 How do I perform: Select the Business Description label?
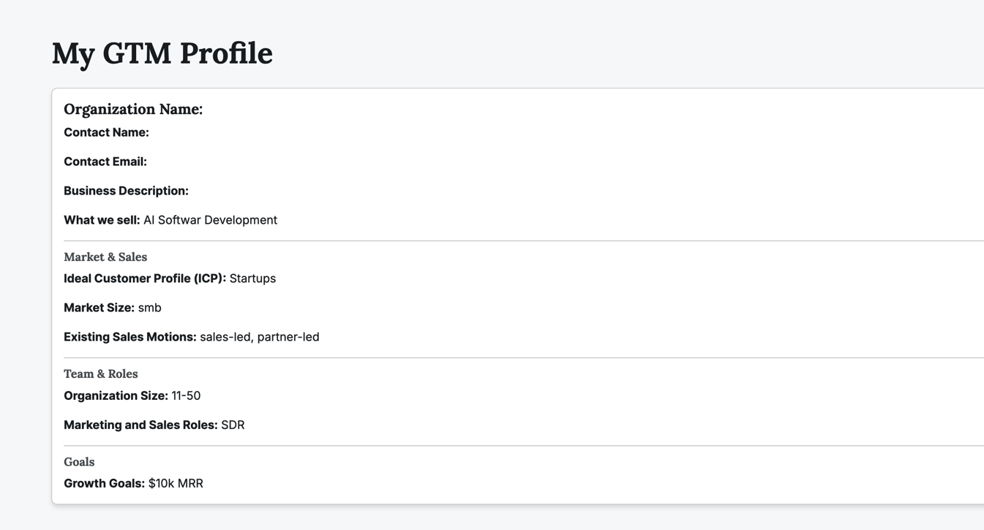126,191
